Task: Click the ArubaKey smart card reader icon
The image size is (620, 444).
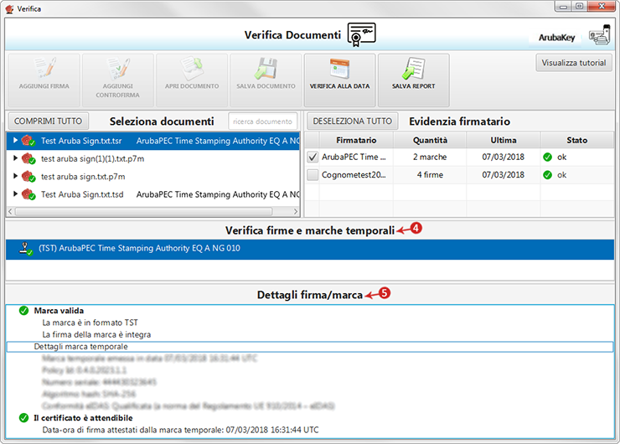Action: (x=600, y=35)
